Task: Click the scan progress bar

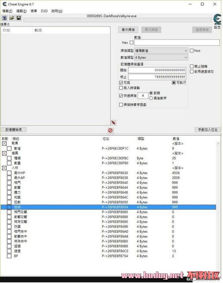Action: click(118, 20)
